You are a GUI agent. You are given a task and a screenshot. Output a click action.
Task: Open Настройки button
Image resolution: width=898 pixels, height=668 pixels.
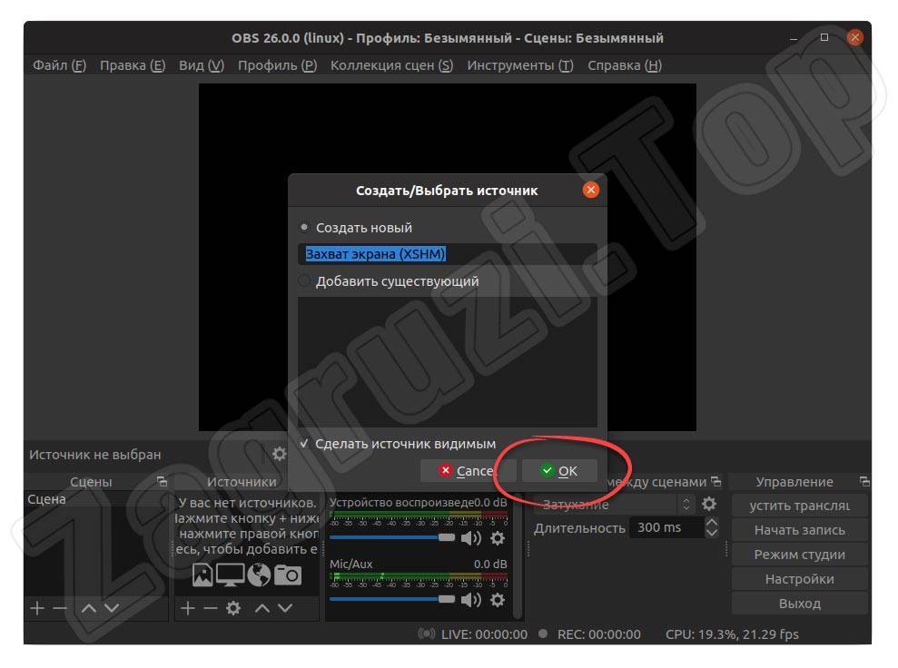point(800,579)
